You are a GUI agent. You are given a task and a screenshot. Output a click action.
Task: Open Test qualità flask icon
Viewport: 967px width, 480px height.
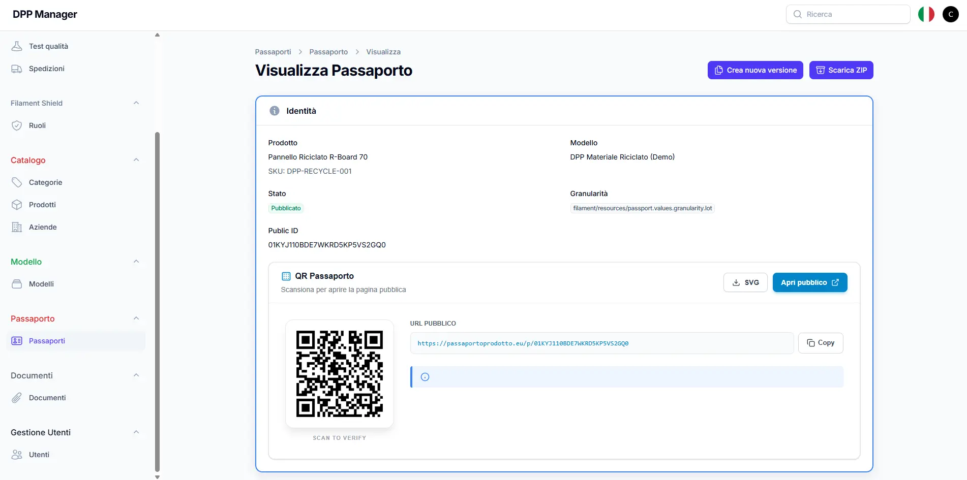pyautogui.click(x=17, y=46)
